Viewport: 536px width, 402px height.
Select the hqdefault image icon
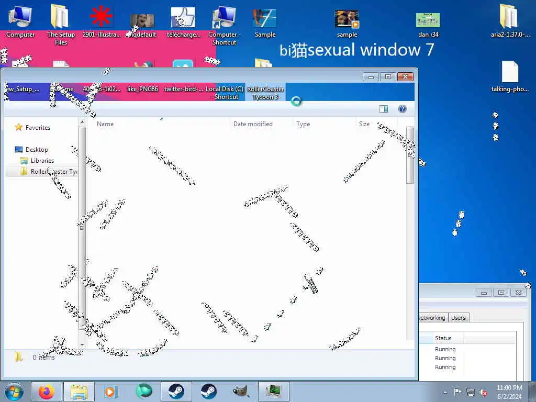(x=142, y=25)
